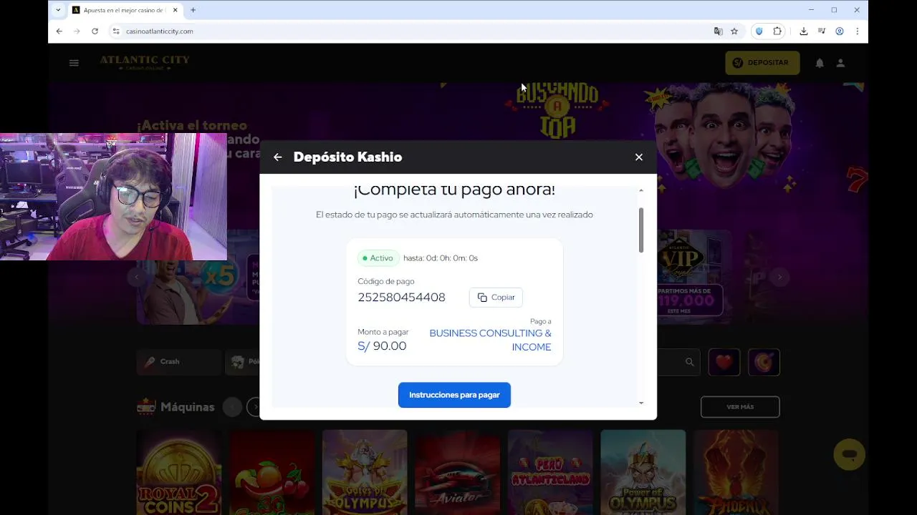Image resolution: width=917 pixels, height=515 pixels.
Task: Select the S/ 90.00 amount
Action: pos(382,346)
